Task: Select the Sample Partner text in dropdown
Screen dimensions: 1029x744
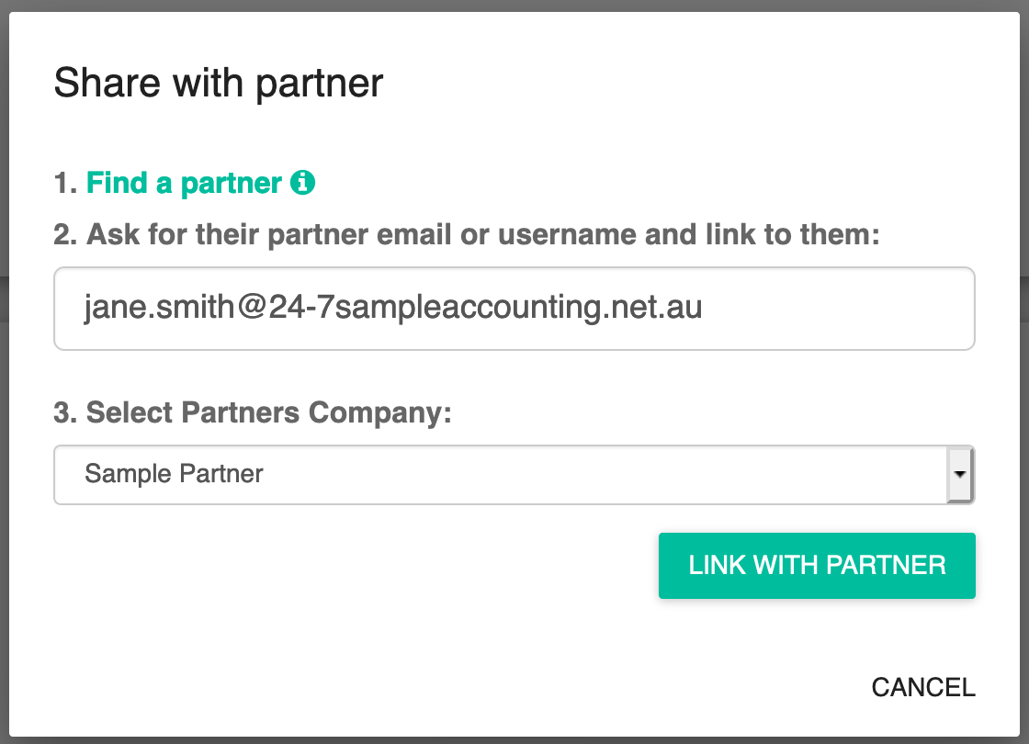Action: click(174, 474)
